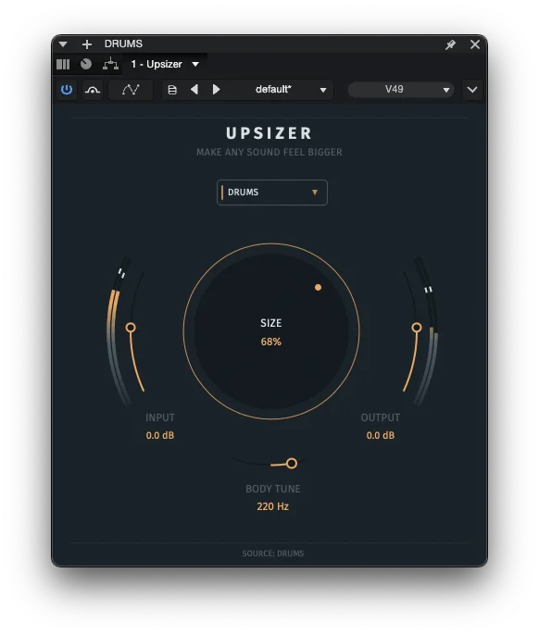539x635 pixels.
Task: Expand the triangle menu at window top-left
Action: tap(63, 44)
